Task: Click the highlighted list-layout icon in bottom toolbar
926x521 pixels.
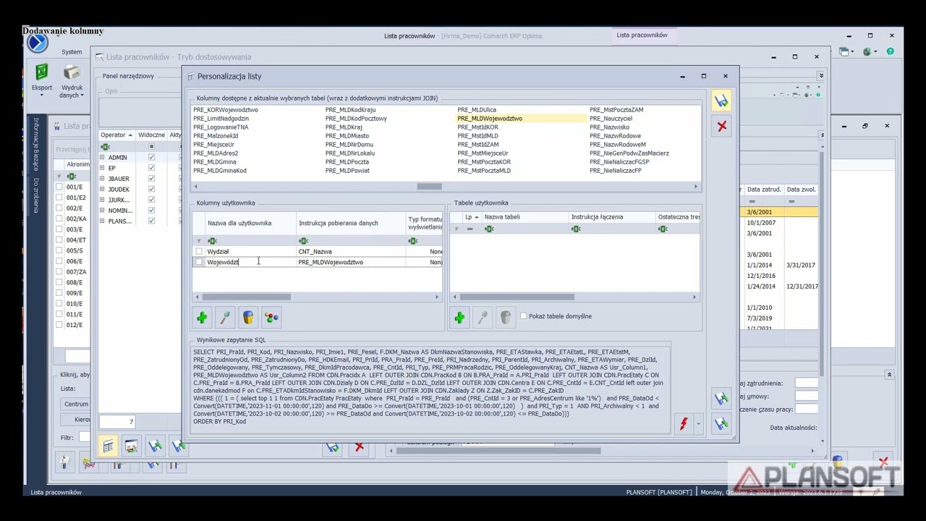Action: 108,446
